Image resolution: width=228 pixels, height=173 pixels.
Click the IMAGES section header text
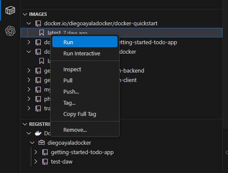point(38,14)
